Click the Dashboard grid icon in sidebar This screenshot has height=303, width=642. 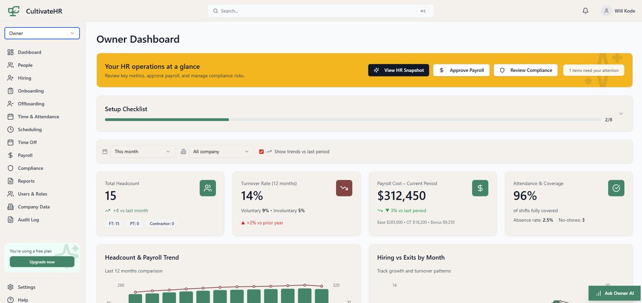(x=11, y=52)
